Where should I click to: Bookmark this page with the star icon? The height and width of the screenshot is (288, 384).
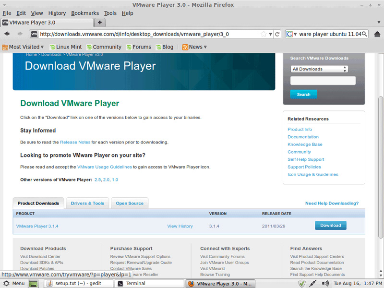[x=264, y=34]
